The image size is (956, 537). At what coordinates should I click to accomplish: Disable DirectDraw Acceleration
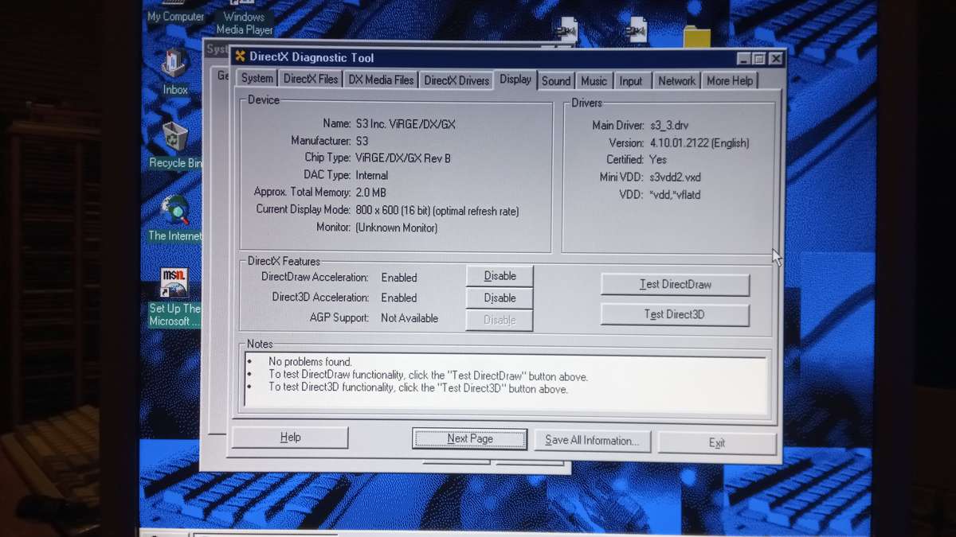coord(499,275)
